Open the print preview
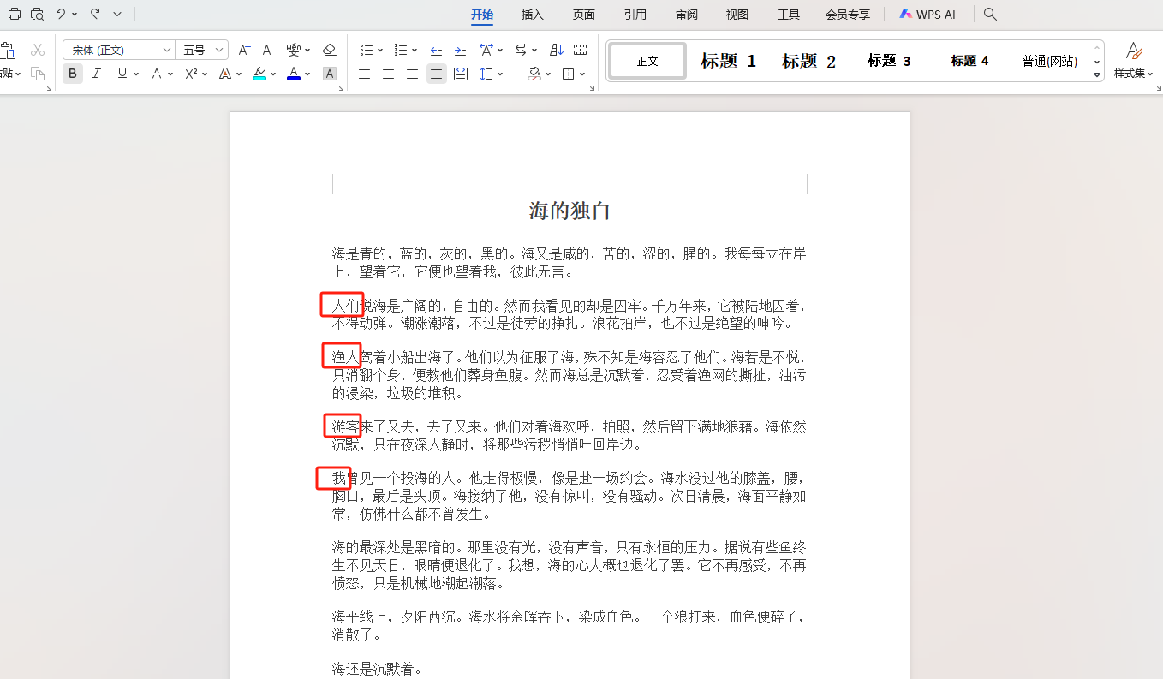This screenshot has height=679, width=1163. (x=36, y=14)
